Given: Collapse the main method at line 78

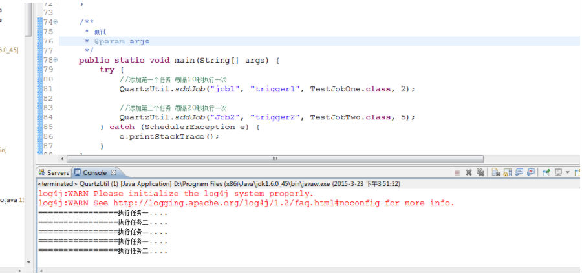Looking at the screenshot, I should click(x=56, y=59).
